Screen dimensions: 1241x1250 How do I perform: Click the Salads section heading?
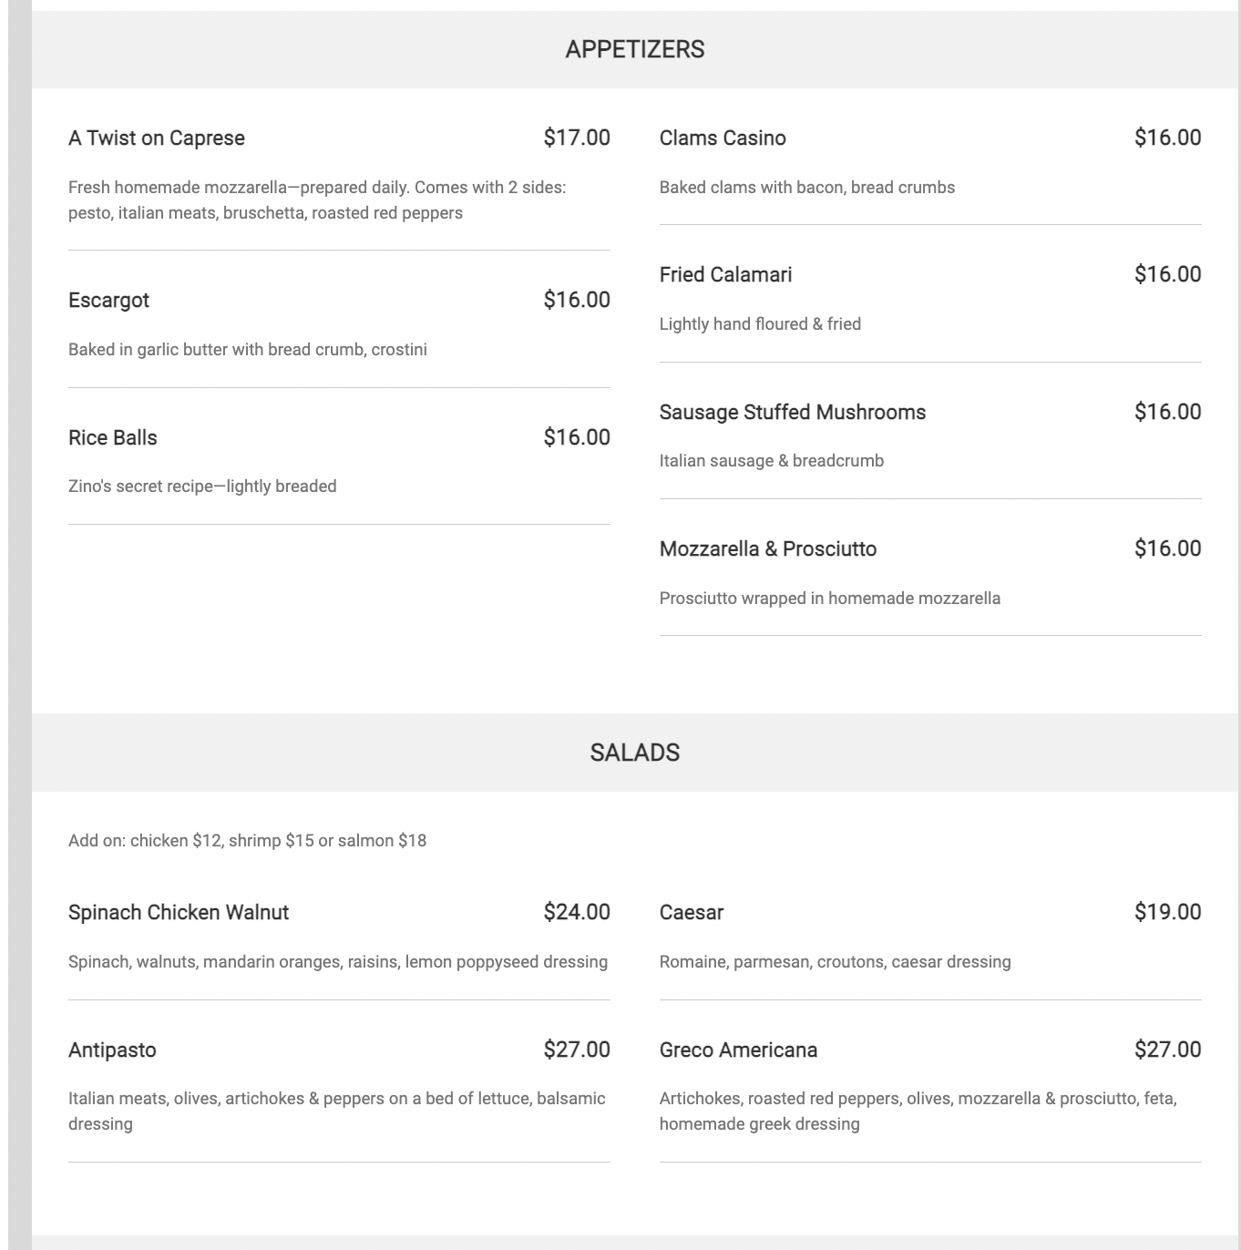[634, 753]
